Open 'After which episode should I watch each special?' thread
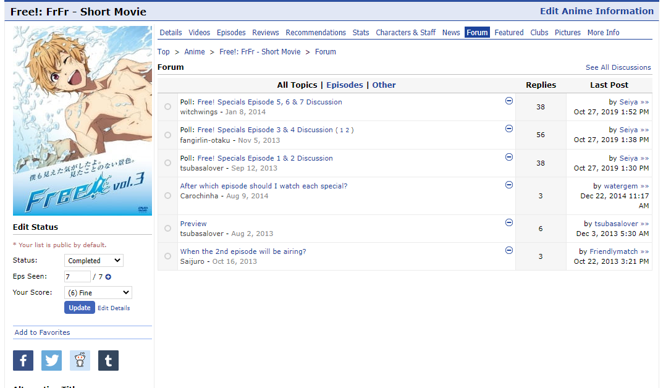 tap(264, 186)
